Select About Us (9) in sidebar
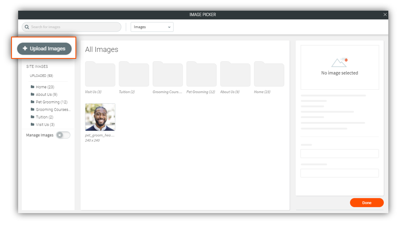418x230 pixels. [46, 95]
